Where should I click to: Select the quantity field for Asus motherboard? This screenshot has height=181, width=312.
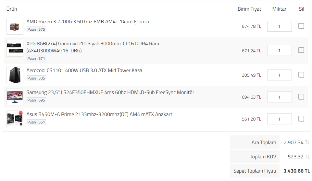click(x=279, y=119)
